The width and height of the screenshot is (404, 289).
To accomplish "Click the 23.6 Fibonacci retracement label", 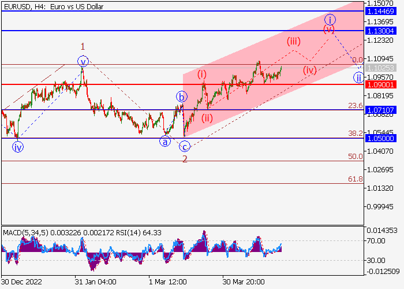I will pos(355,106).
